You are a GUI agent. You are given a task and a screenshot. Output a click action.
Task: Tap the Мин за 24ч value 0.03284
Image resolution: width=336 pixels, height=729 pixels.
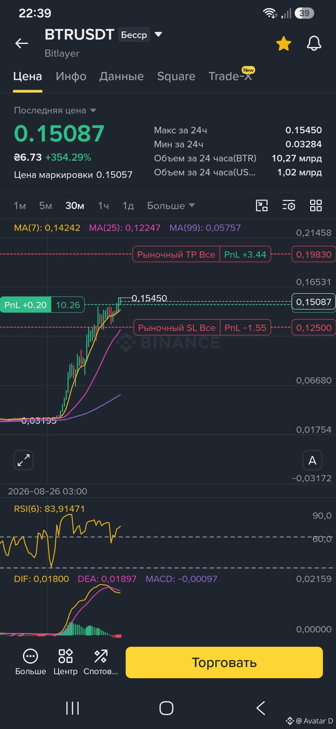tap(304, 144)
